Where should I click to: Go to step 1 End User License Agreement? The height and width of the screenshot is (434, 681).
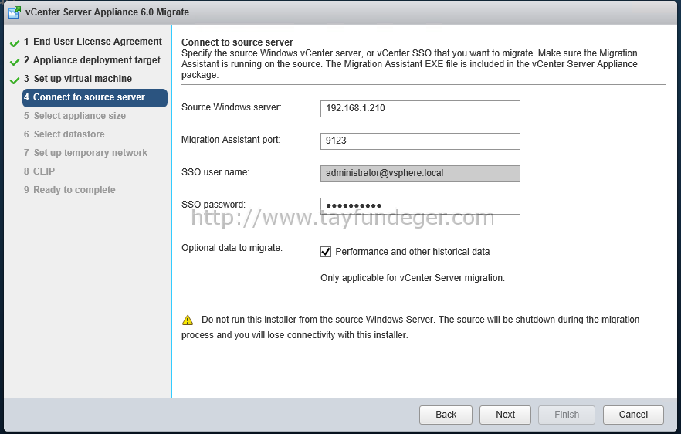tap(93, 42)
